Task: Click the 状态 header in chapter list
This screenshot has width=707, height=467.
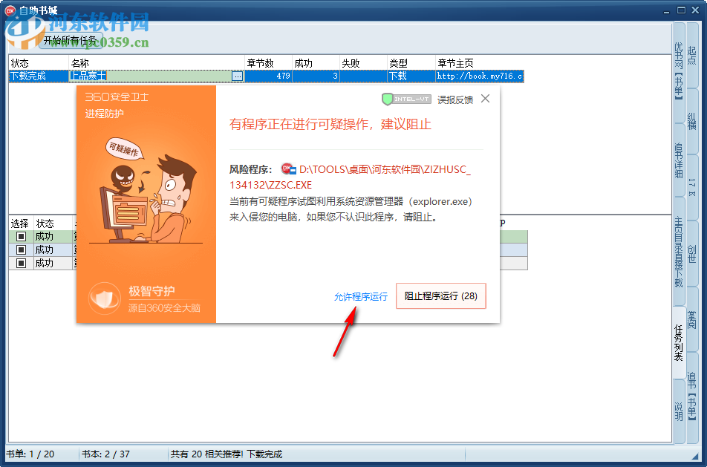Action: (53, 223)
